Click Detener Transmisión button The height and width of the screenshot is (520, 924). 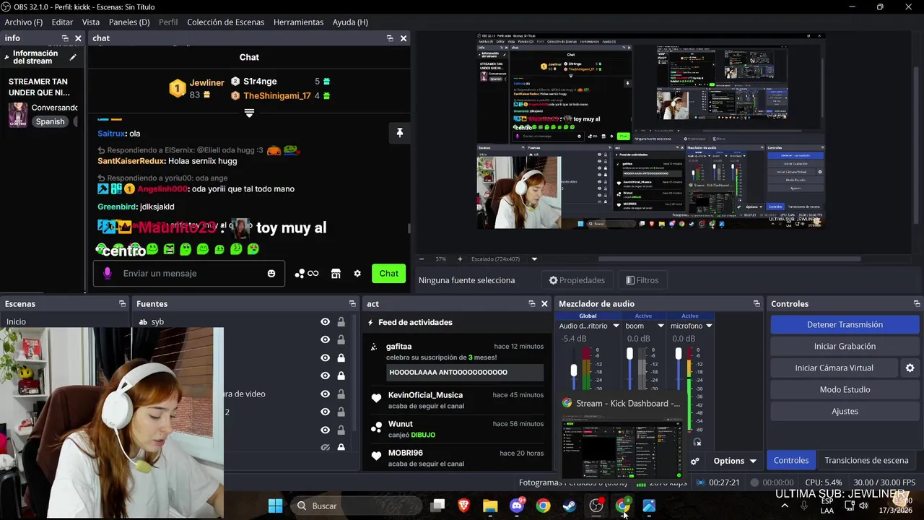[845, 325]
